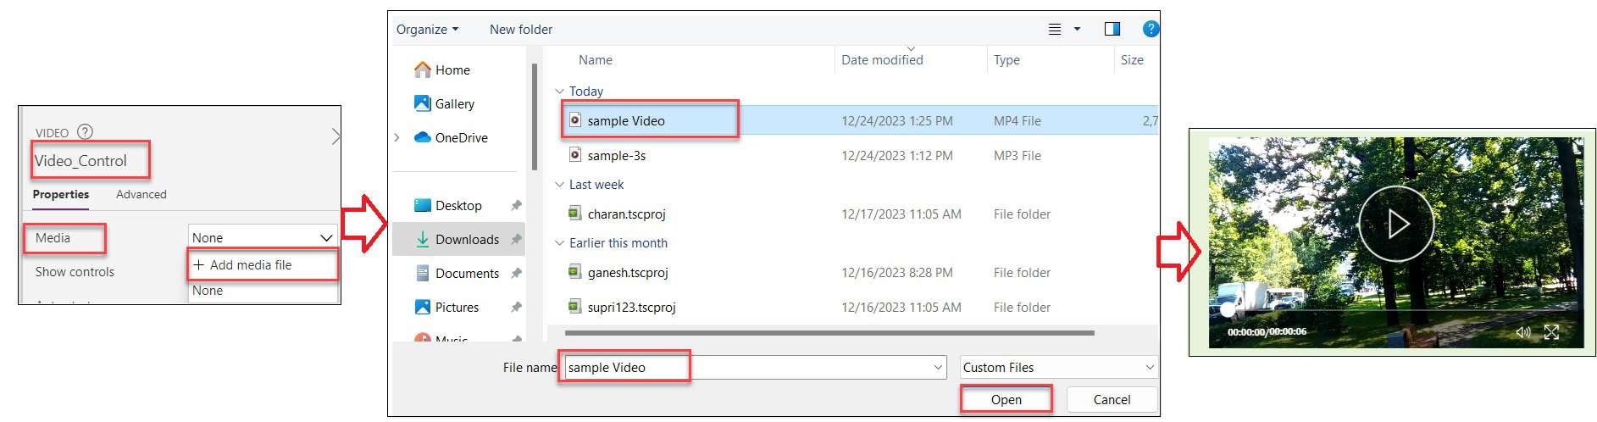The image size is (1597, 422).
Task: Click the 12/24/2023 1:25 PM date cell
Action: [x=896, y=120]
